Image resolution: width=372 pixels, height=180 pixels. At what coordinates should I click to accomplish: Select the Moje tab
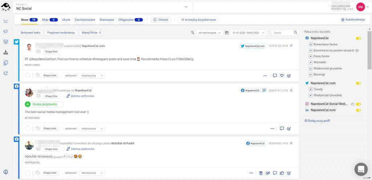tap(50, 20)
